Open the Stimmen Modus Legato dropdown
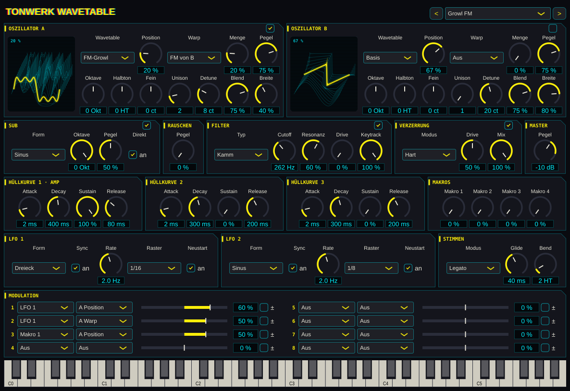Image resolution: width=570 pixels, height=391 pixels. 473,268
